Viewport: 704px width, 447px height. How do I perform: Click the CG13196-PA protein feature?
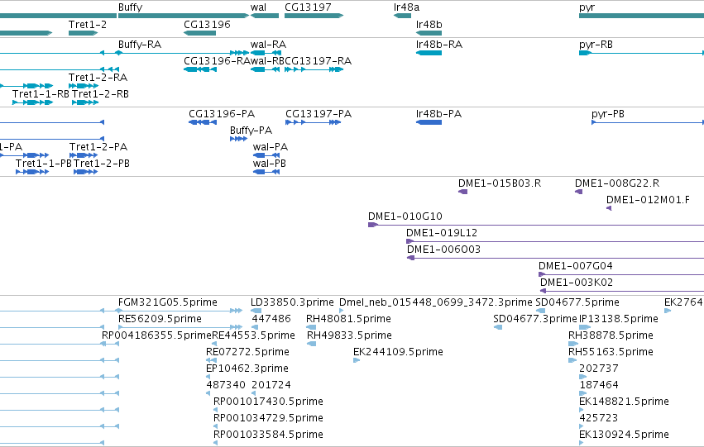(x=203, y=122)
